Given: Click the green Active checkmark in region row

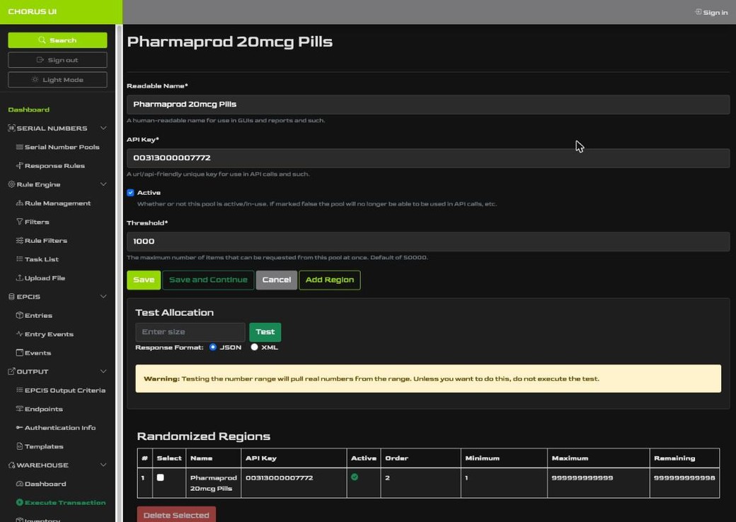Looking at the screenshot, I should tap(355, 477).
